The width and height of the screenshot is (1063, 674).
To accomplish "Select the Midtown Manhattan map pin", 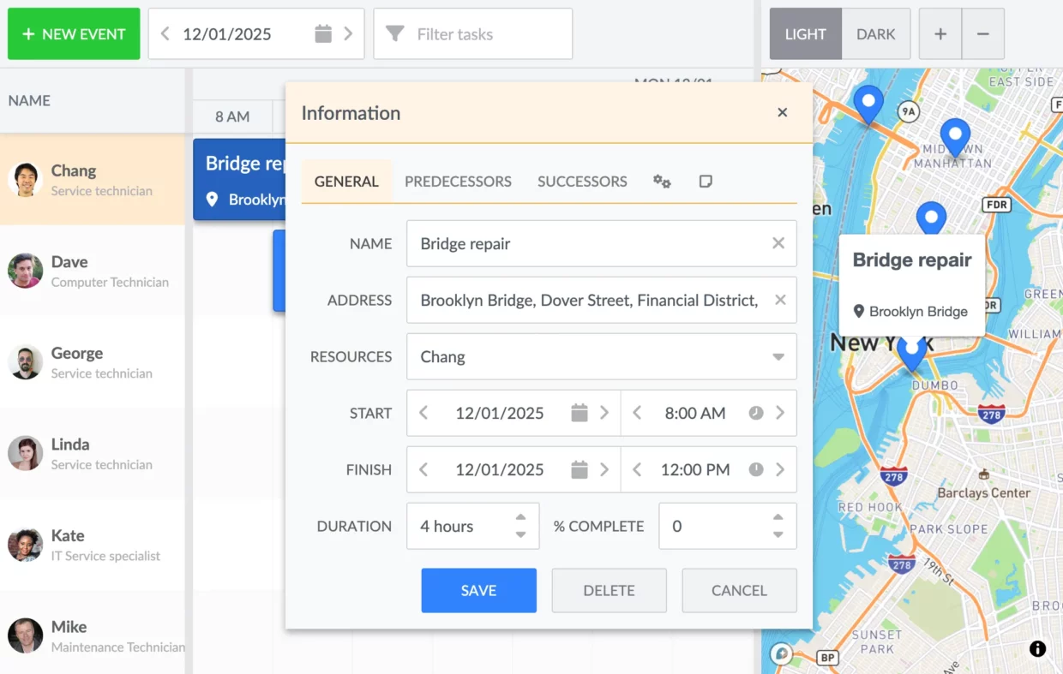I will pyautogui.click(x=955, y=134).
